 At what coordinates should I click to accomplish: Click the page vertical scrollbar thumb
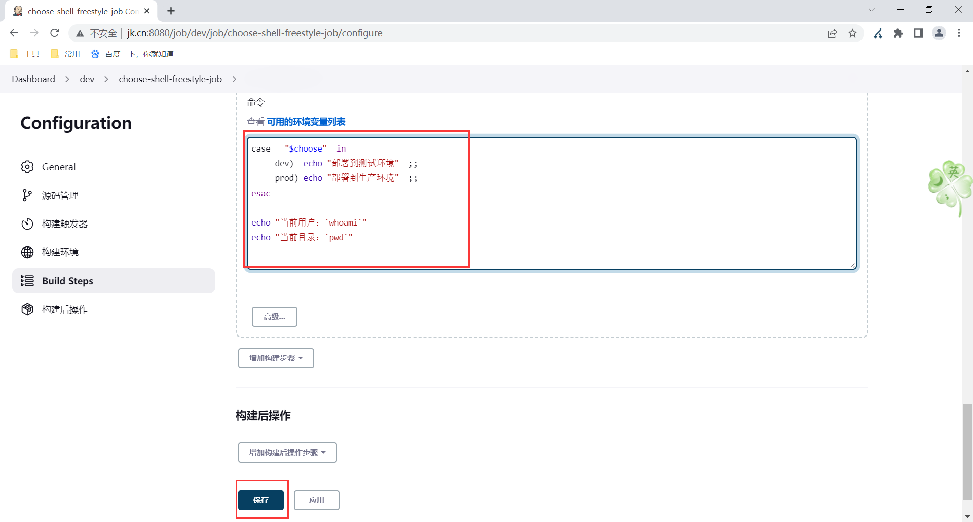pyautogui.click(x=967, y=452)
